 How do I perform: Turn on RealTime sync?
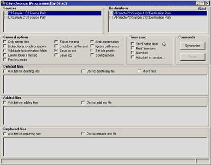133,48
